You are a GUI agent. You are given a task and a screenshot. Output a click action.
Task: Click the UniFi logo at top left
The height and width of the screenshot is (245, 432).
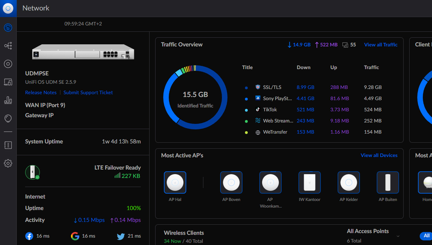8,8
